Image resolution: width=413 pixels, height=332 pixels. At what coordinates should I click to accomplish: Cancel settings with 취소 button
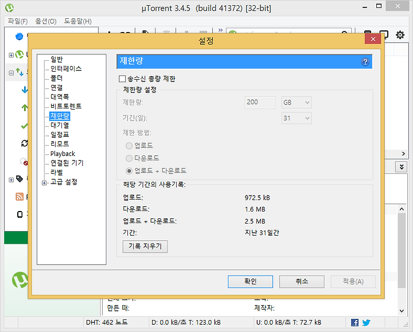click(302, 282)
